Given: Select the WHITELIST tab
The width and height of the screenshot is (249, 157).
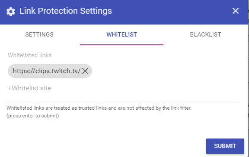Looking at the screenshot, I should pyautogui.click(x=121, y=34).
